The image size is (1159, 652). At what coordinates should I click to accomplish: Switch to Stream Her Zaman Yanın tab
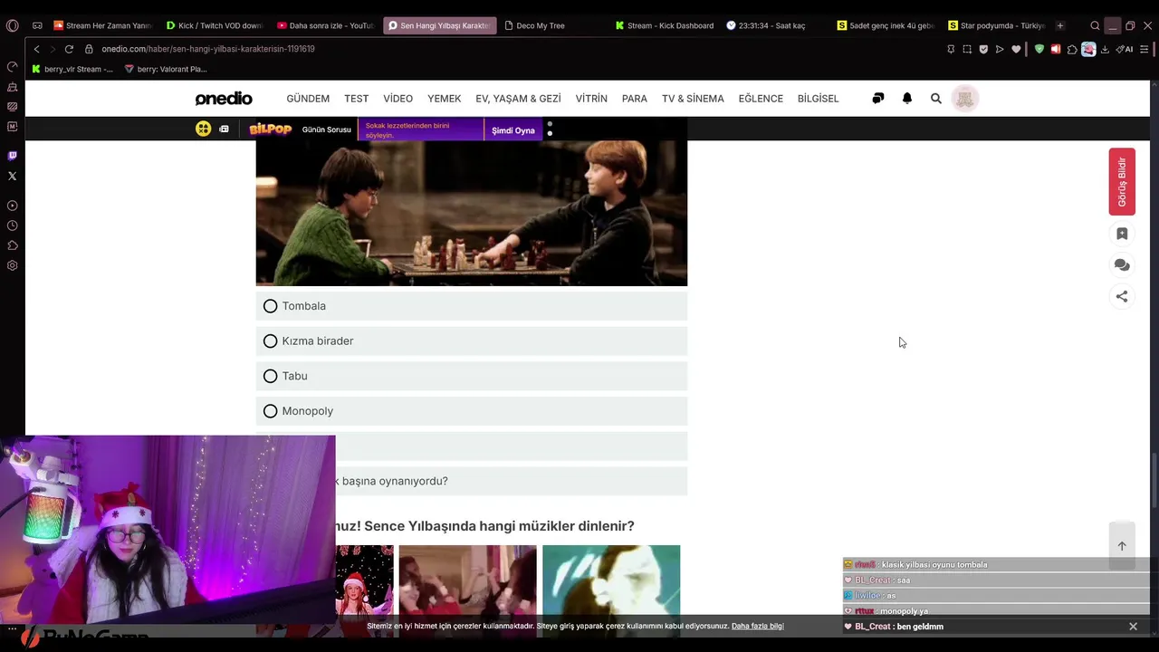coord(102,25)
